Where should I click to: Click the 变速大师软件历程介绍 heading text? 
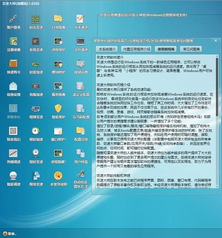point(113,85)
